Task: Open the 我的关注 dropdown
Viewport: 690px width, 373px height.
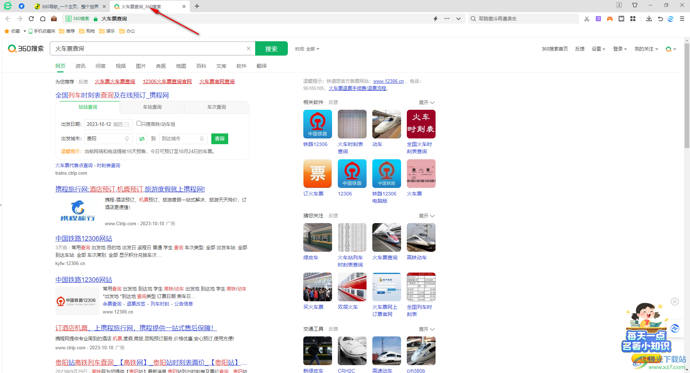Action: (x=646, y=49)
